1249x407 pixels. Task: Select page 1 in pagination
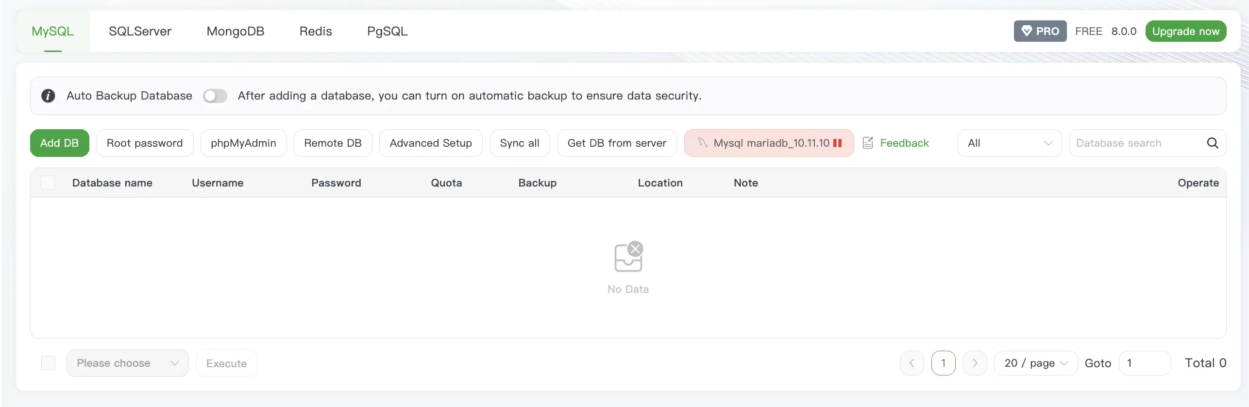943,363
